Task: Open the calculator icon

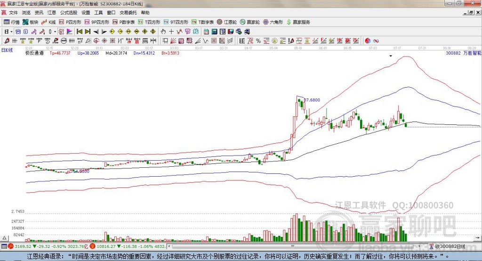Action: tap(214, 32)
